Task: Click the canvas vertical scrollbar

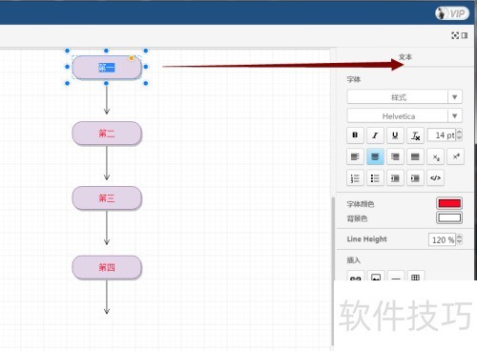Action: pos(333,271)
